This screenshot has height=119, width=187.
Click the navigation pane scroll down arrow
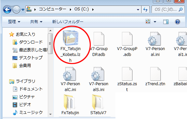[x=50, y=114]
